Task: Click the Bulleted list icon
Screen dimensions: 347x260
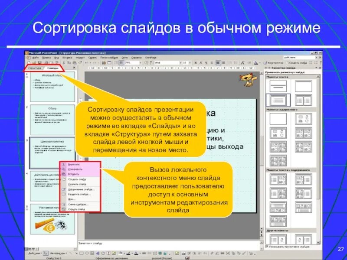Action: [235, 63]
